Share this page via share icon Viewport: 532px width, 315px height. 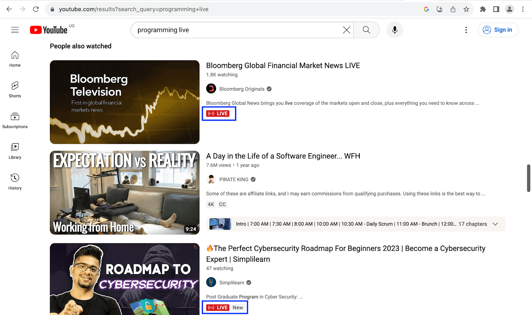pos(453,9)
